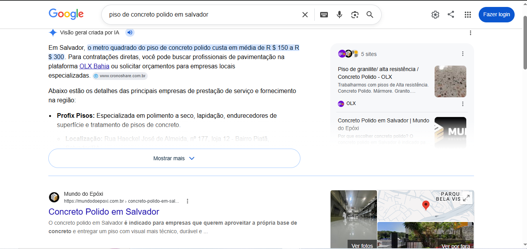This screenshot has width=527, height=249.
Task: Click the Google logo
Action: (x=66, y=14)
